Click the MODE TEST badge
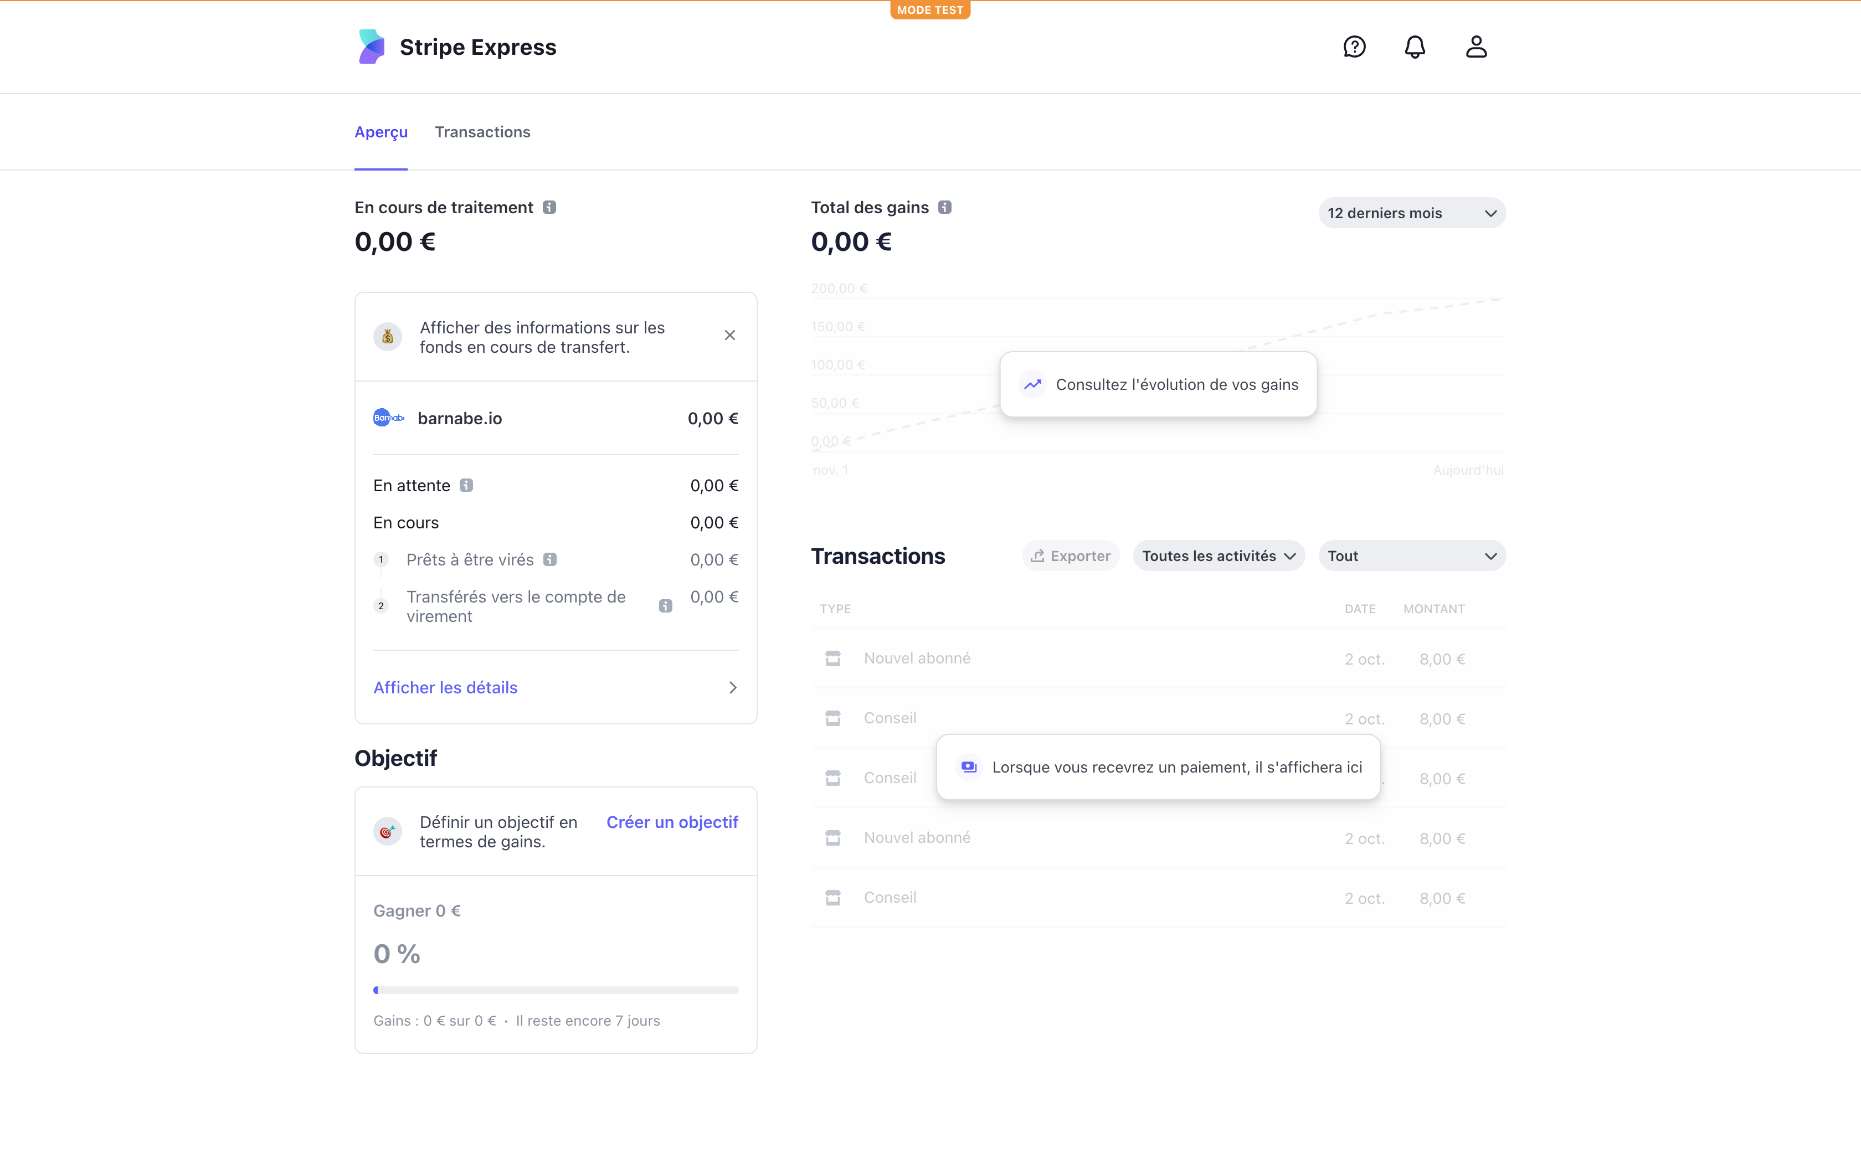The height and width of the screenshot is (1163, 1861). 930,10
